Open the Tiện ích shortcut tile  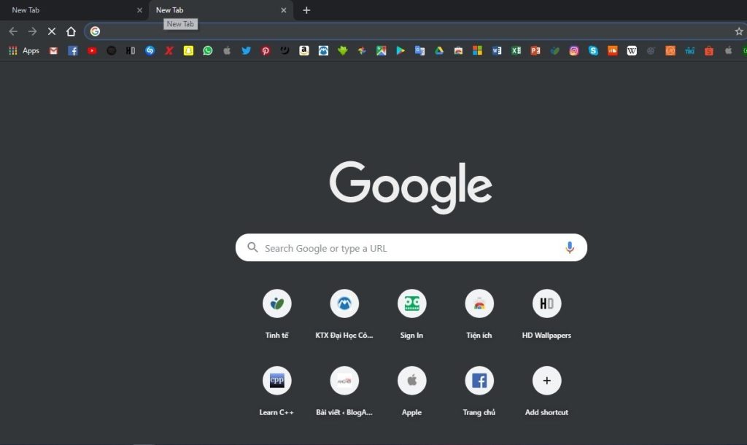pos(479,314)
